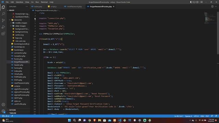Screen dimensions: 219x123
Task: Click the editor minimap preview
Action: [x=210, y=18]
